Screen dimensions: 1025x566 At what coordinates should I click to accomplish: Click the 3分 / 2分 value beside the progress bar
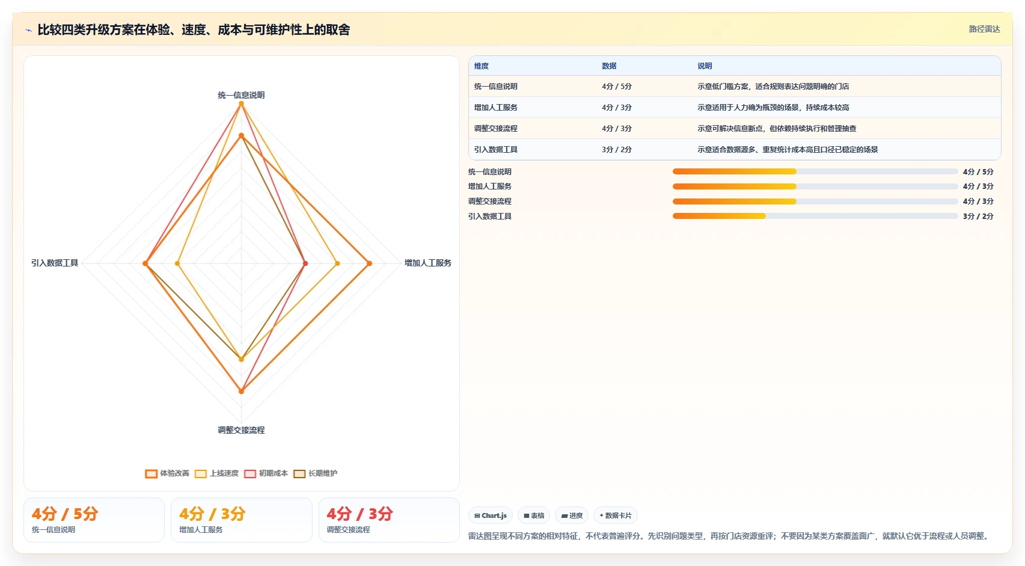tap(978, 217)
